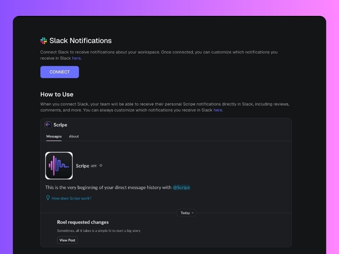Screen dimensions: 339x254
Task: Click the APP badge next to Scripe
Action: 94,166
